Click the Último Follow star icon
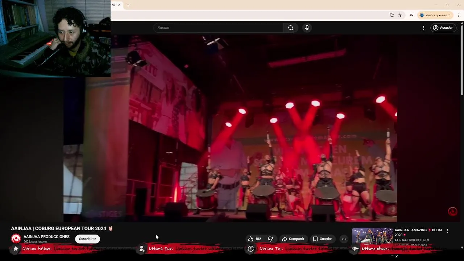 (x=16, y=249)
